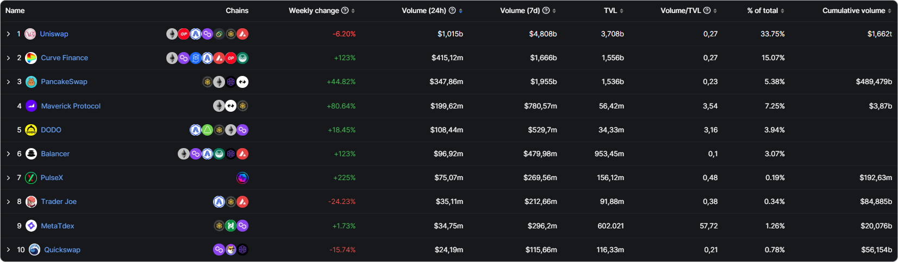Sort by Weekly change arrows
Image resolution: width=898 pixels, height=262 pixels.
click(x=353, y=11)
